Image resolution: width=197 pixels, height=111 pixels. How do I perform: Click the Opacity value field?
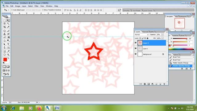(159, 35)
